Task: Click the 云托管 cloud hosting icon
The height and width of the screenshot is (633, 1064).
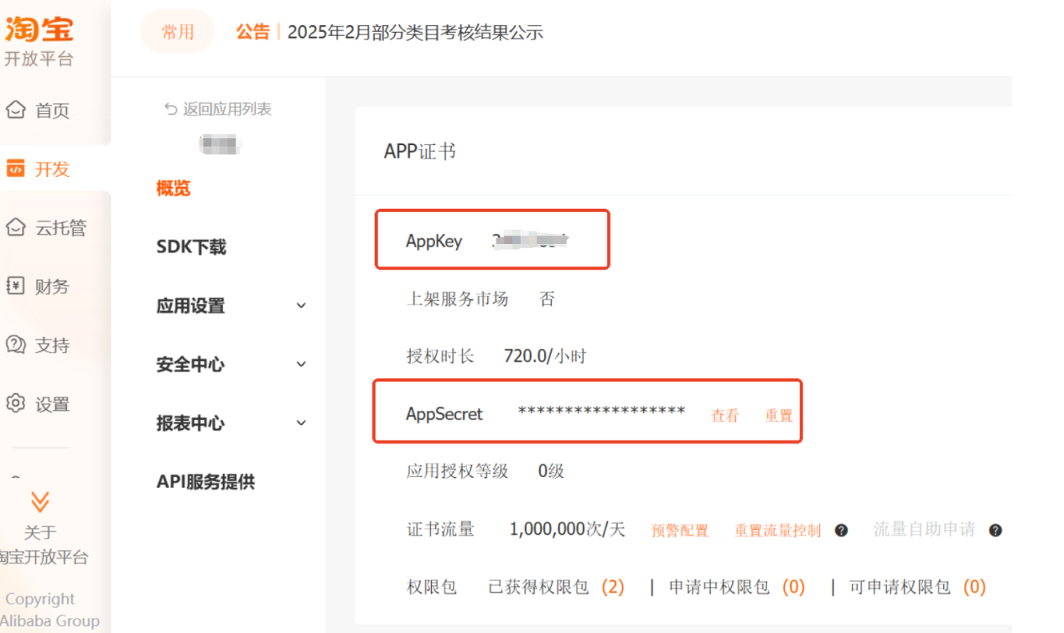Action: click(x=15, y=227)
